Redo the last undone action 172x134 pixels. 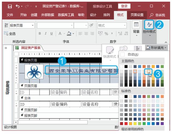27,6
